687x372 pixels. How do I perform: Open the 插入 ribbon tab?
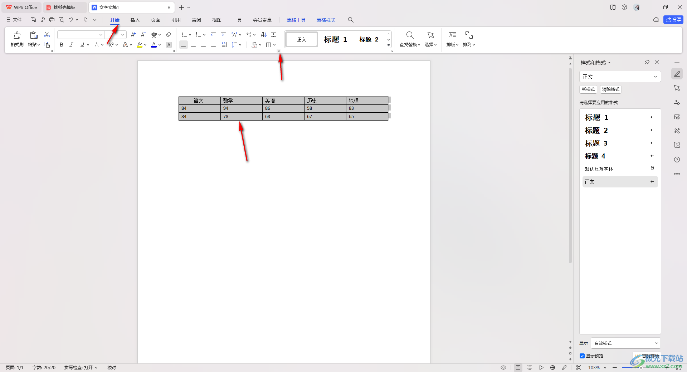click(135, 20)
